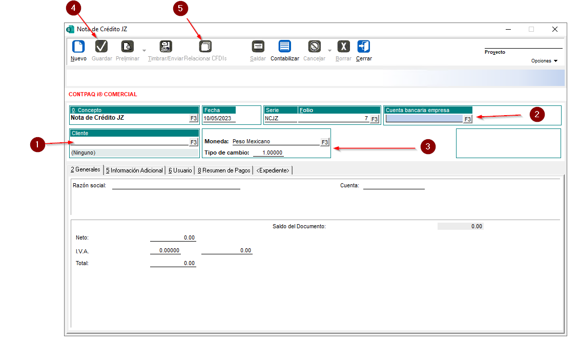Image resolution: width=579 pixels, height=348 pixels.
Task: Click the Relacionar CFDIs icon
Action: (x=205, y=47)
